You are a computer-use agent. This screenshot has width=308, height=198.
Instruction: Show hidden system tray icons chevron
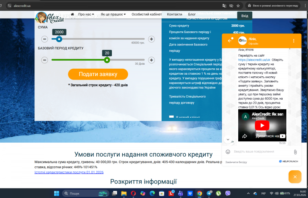click(x=248, y=194)
